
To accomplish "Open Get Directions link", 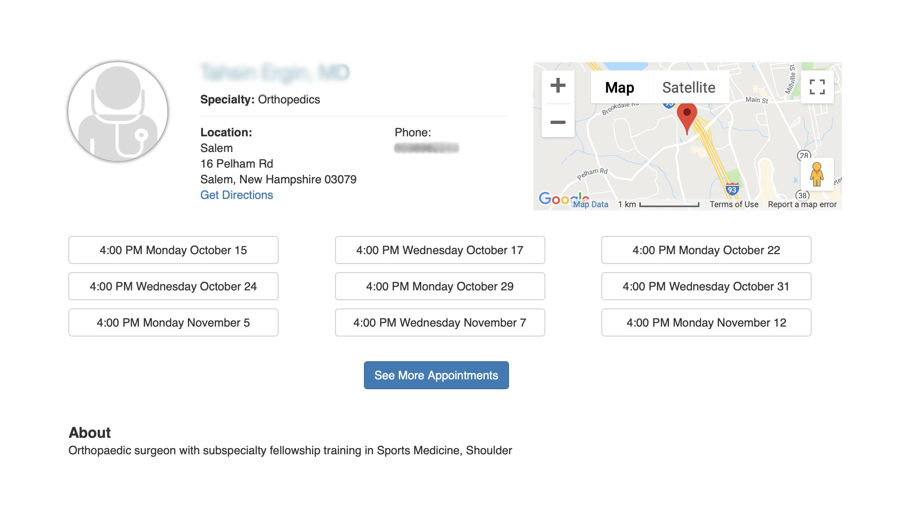I will click(237, 195).
